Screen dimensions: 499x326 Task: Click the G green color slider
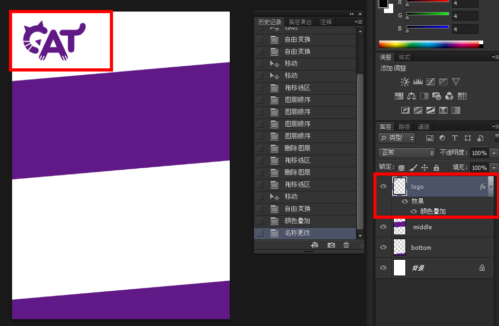coord(427,14)
